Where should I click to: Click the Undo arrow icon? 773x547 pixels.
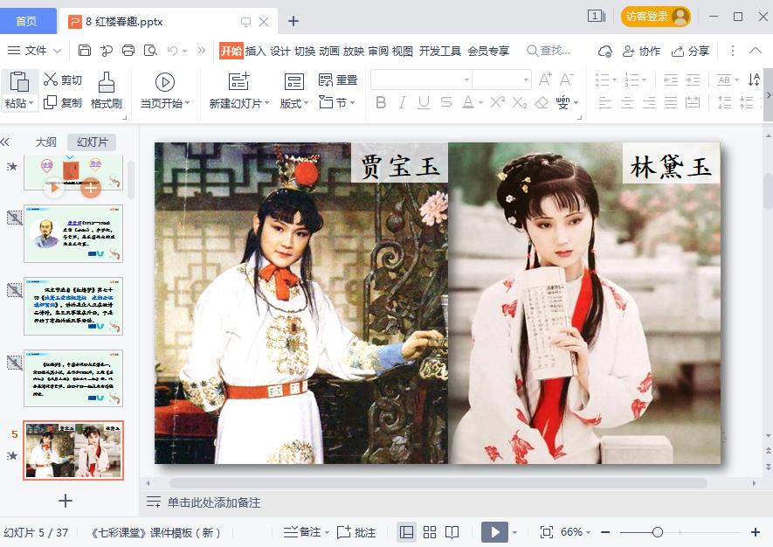coord(172,51)
